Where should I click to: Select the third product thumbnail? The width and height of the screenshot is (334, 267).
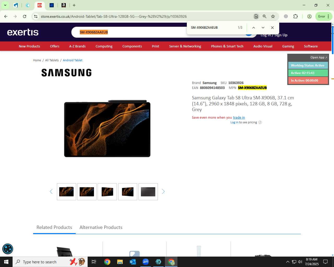[x=107, y=192]
